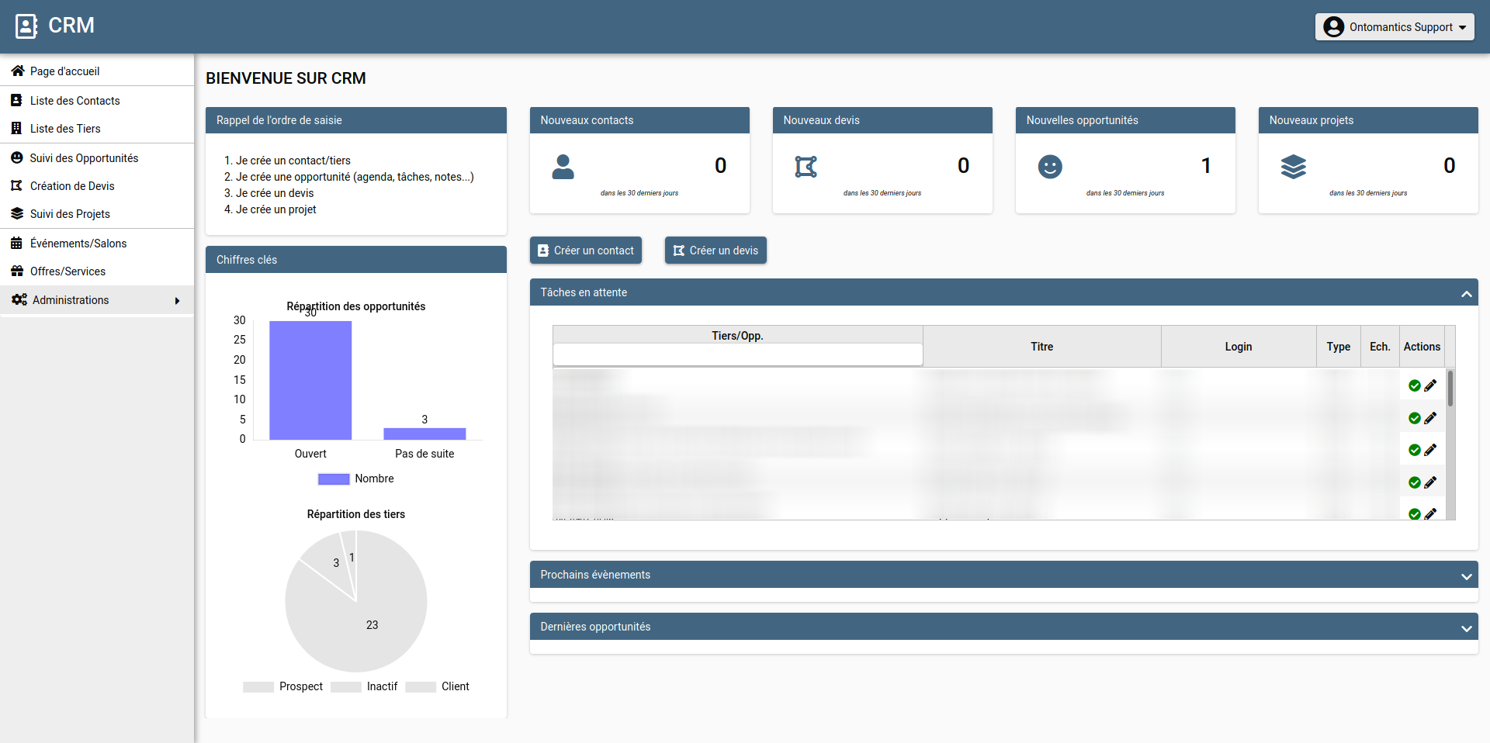Screen dimensions: 1490x743
Task: Edit the first pending task with pencil icon
Action: click(x=1430, y=385)
